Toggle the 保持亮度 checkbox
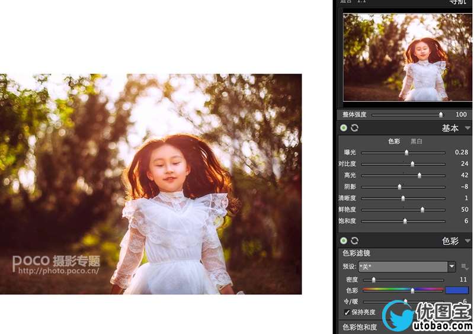 point(347,312)
